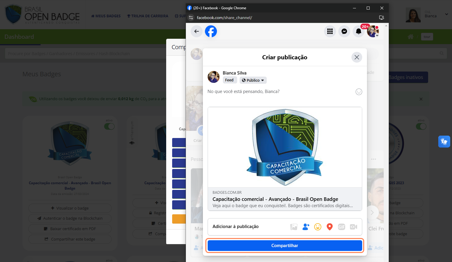Click Visualizar o badge button
Screen dimensions: 452x262
click(x=70, y=208)
